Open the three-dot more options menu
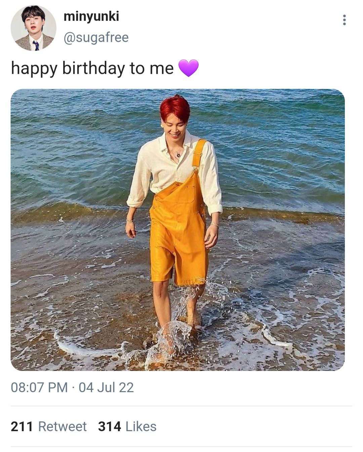 tap(344, 20)
